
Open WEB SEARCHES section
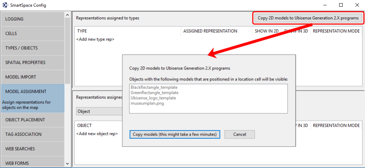pos(33,149)
